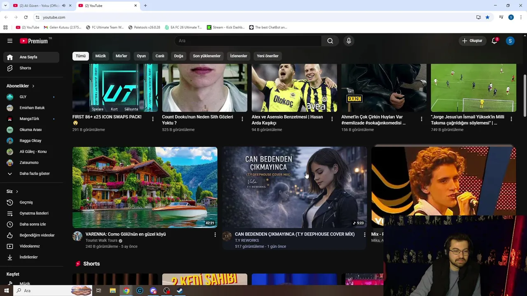Open Chrome tab search dropdown
The height and width of the screenshot is (296, 527).
[5, 5]
